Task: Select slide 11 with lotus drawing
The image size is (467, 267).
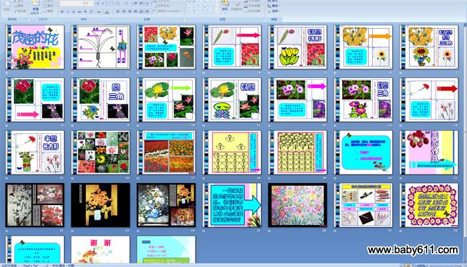Action: 231,100
